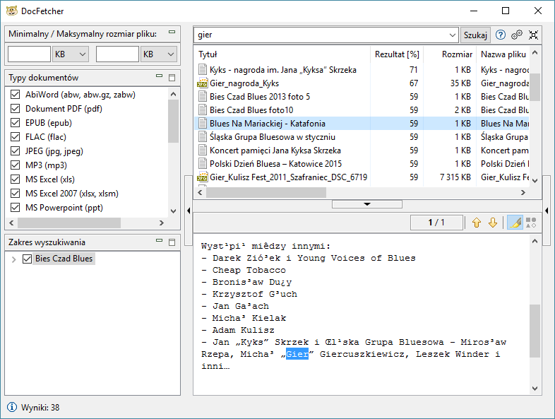This screenshot has width=555, height=419.
Task: Toggle the JPEG (jpg, jpeg) checkbox
Action: (16, 151)
